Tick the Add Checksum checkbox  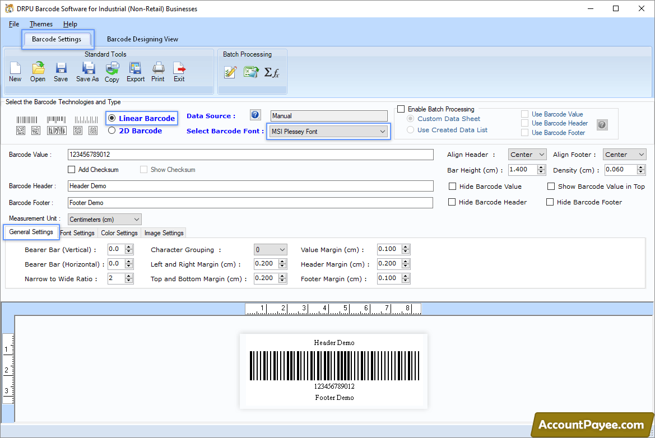71,170
